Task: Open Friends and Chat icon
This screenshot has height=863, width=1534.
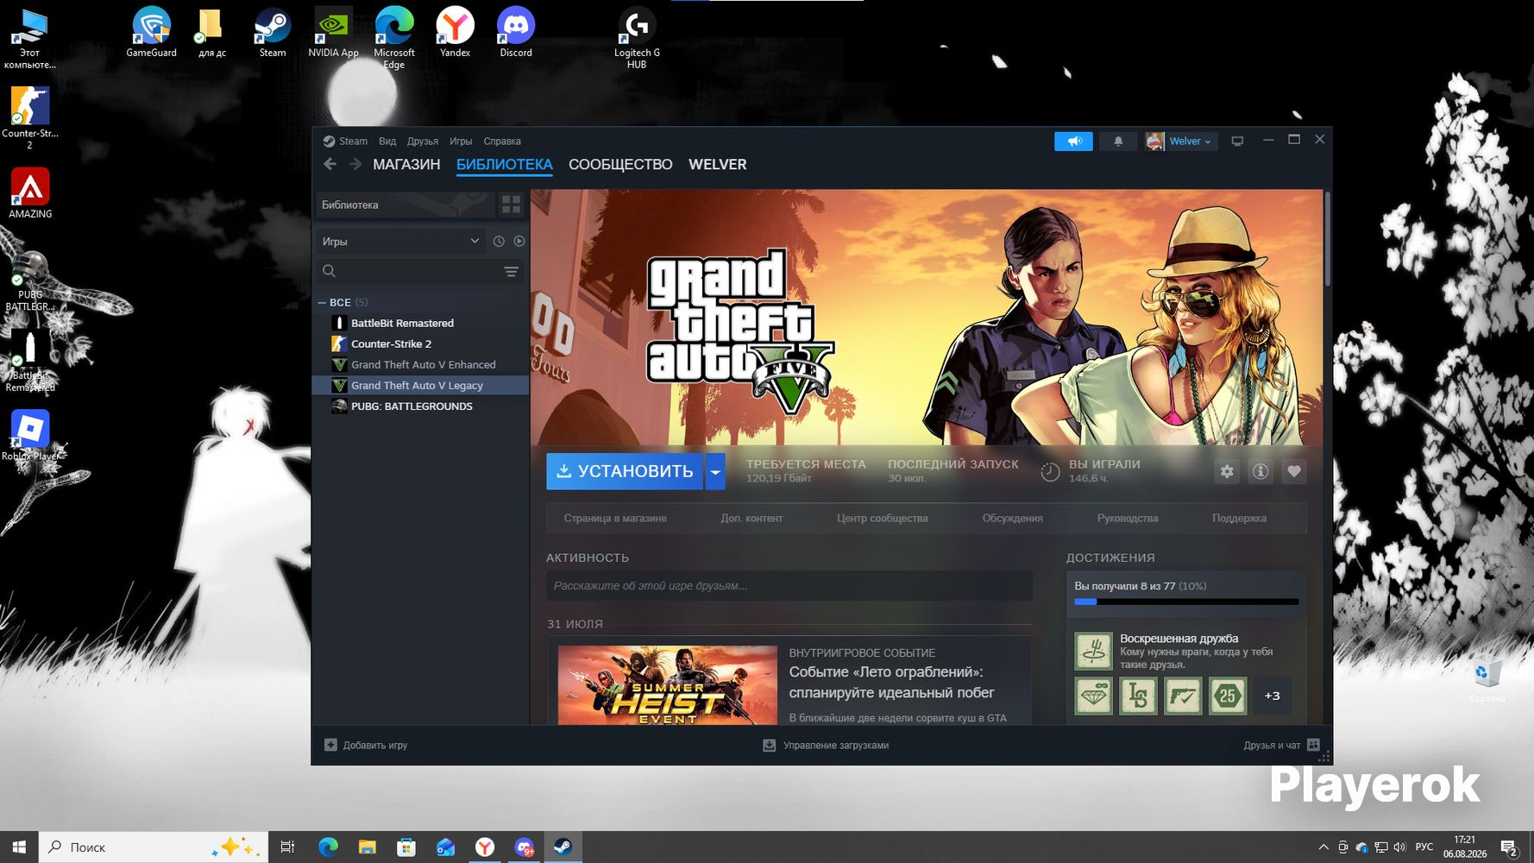Action: click(x=1314, y=745)
